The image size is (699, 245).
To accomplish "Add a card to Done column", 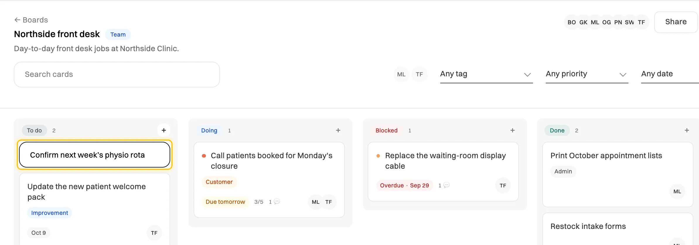I will pyautogui.click(x=687, y=130).
